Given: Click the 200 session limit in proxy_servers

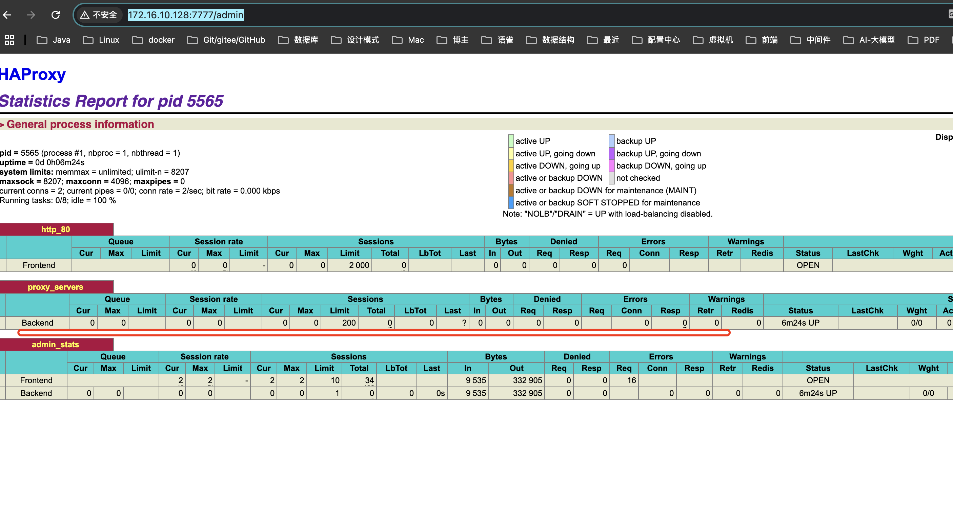Looking at the screenshot, I should [349, 323].
